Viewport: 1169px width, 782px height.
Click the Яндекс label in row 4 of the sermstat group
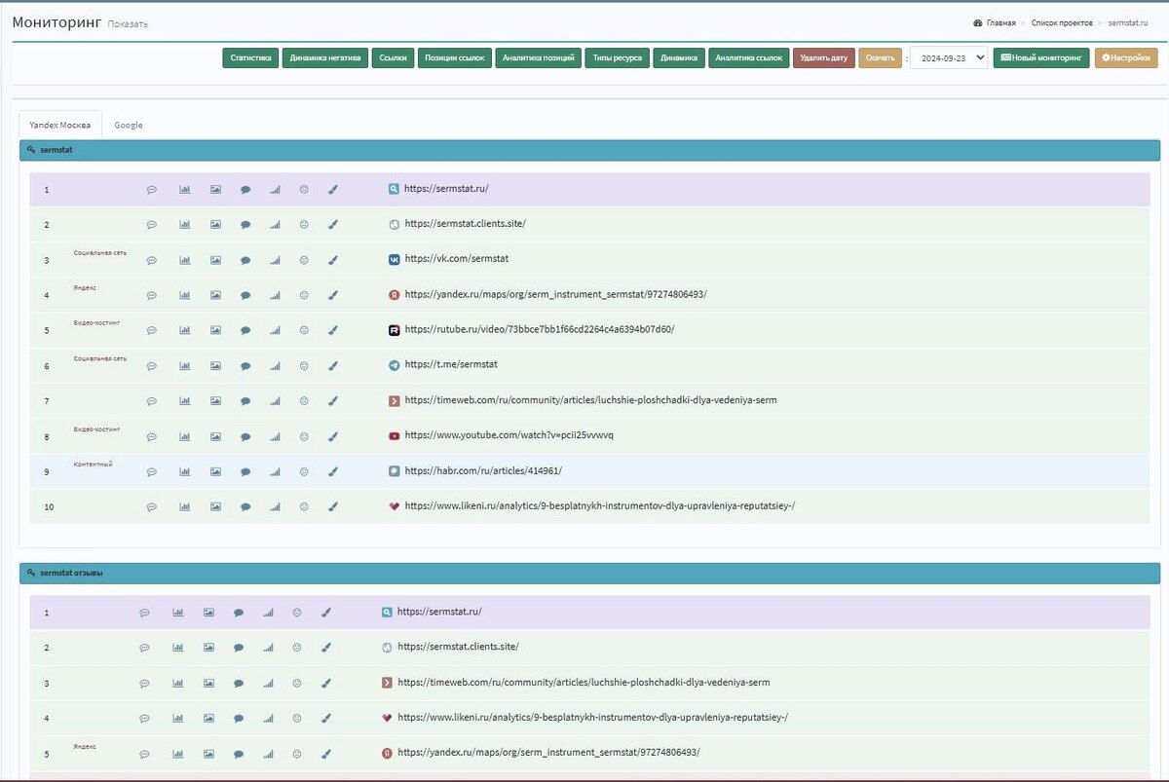pyautogui.click(x=85, y=287)
